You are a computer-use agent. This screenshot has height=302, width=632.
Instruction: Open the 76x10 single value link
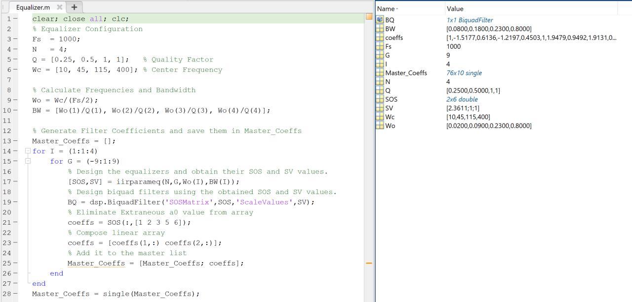pyautogui.click(x=464, y=73)
